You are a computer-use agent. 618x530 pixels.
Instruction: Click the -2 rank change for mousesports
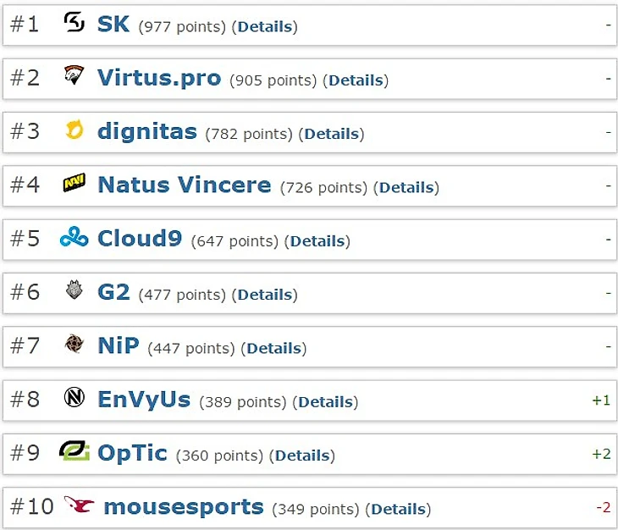[x=603, y=507]
